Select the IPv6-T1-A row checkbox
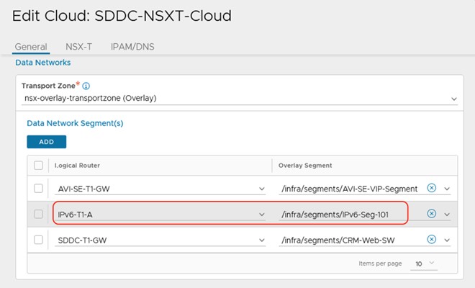This screenshot has width=475, height=288. pos(39,214)
